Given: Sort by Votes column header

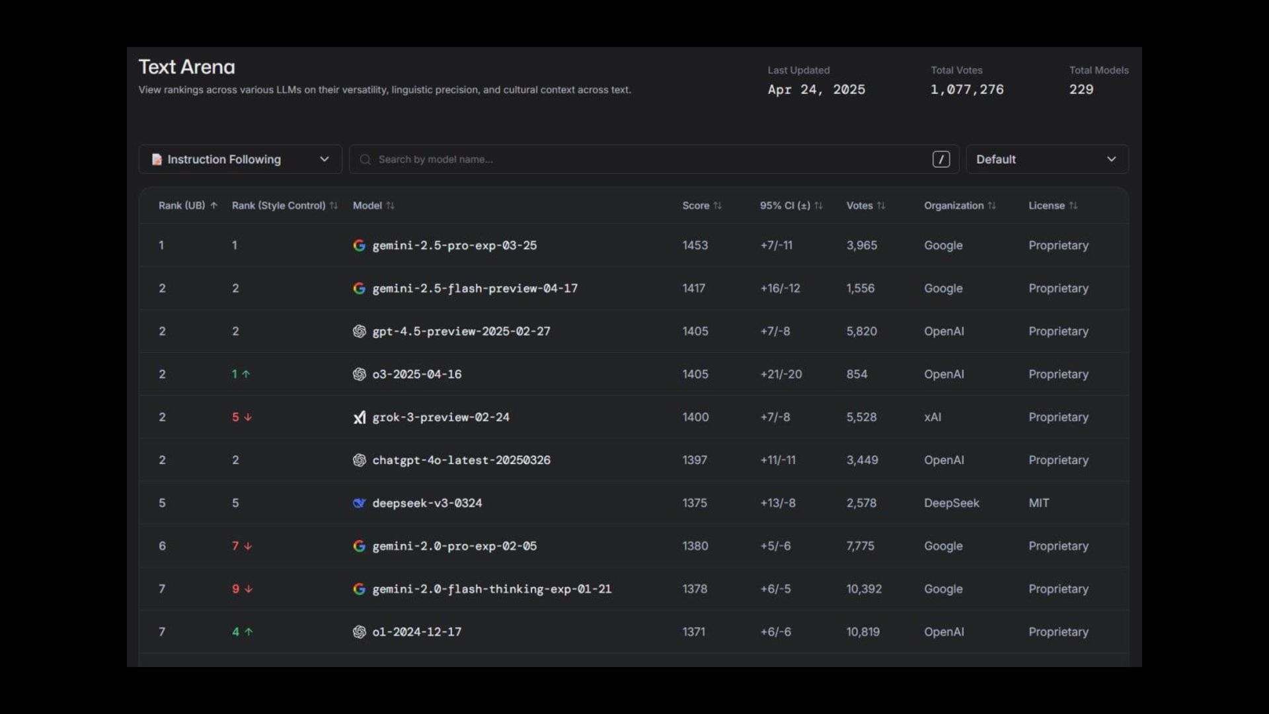Looking at the screenshot, I should click(x=865, y=206).
